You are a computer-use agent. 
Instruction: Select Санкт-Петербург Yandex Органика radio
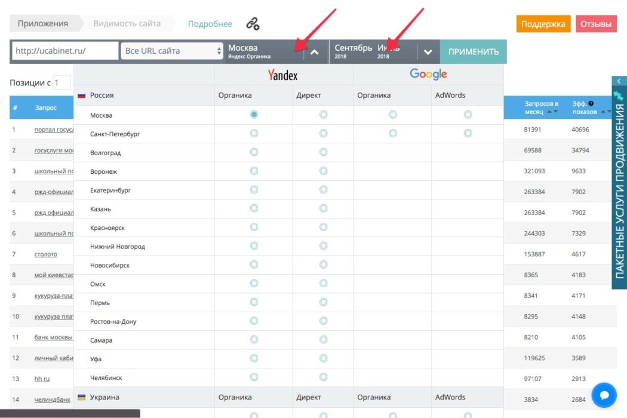[x=254, y=133]
